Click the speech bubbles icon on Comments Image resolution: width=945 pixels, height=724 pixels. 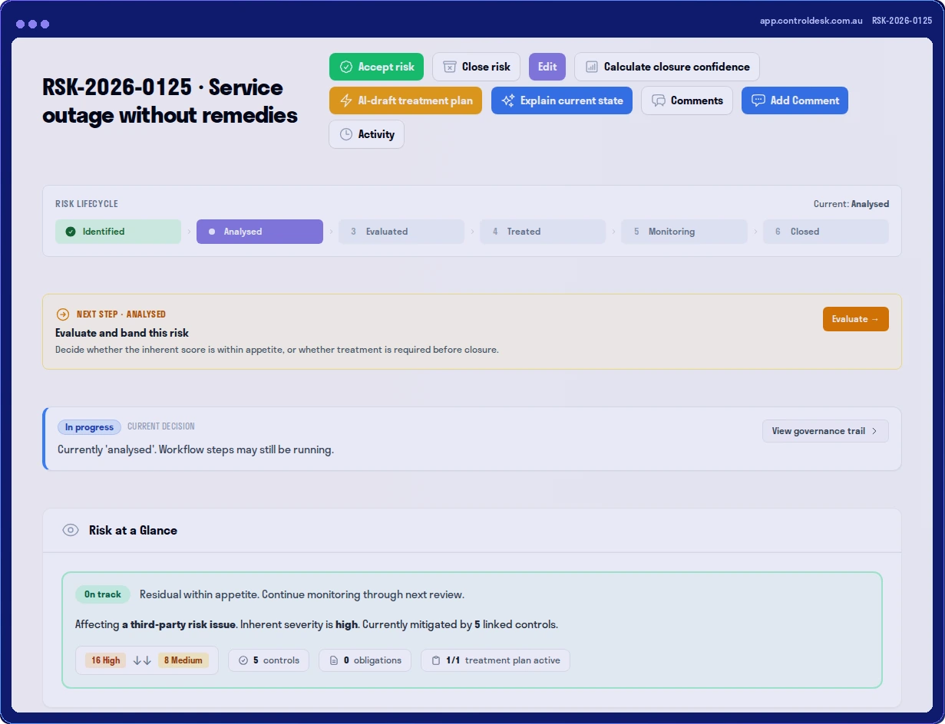point(658,100)
